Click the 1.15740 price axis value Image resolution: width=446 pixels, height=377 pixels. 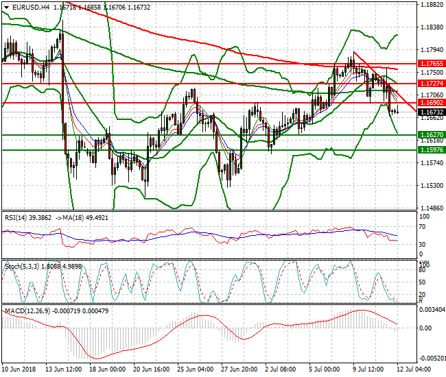pos(432,162)
